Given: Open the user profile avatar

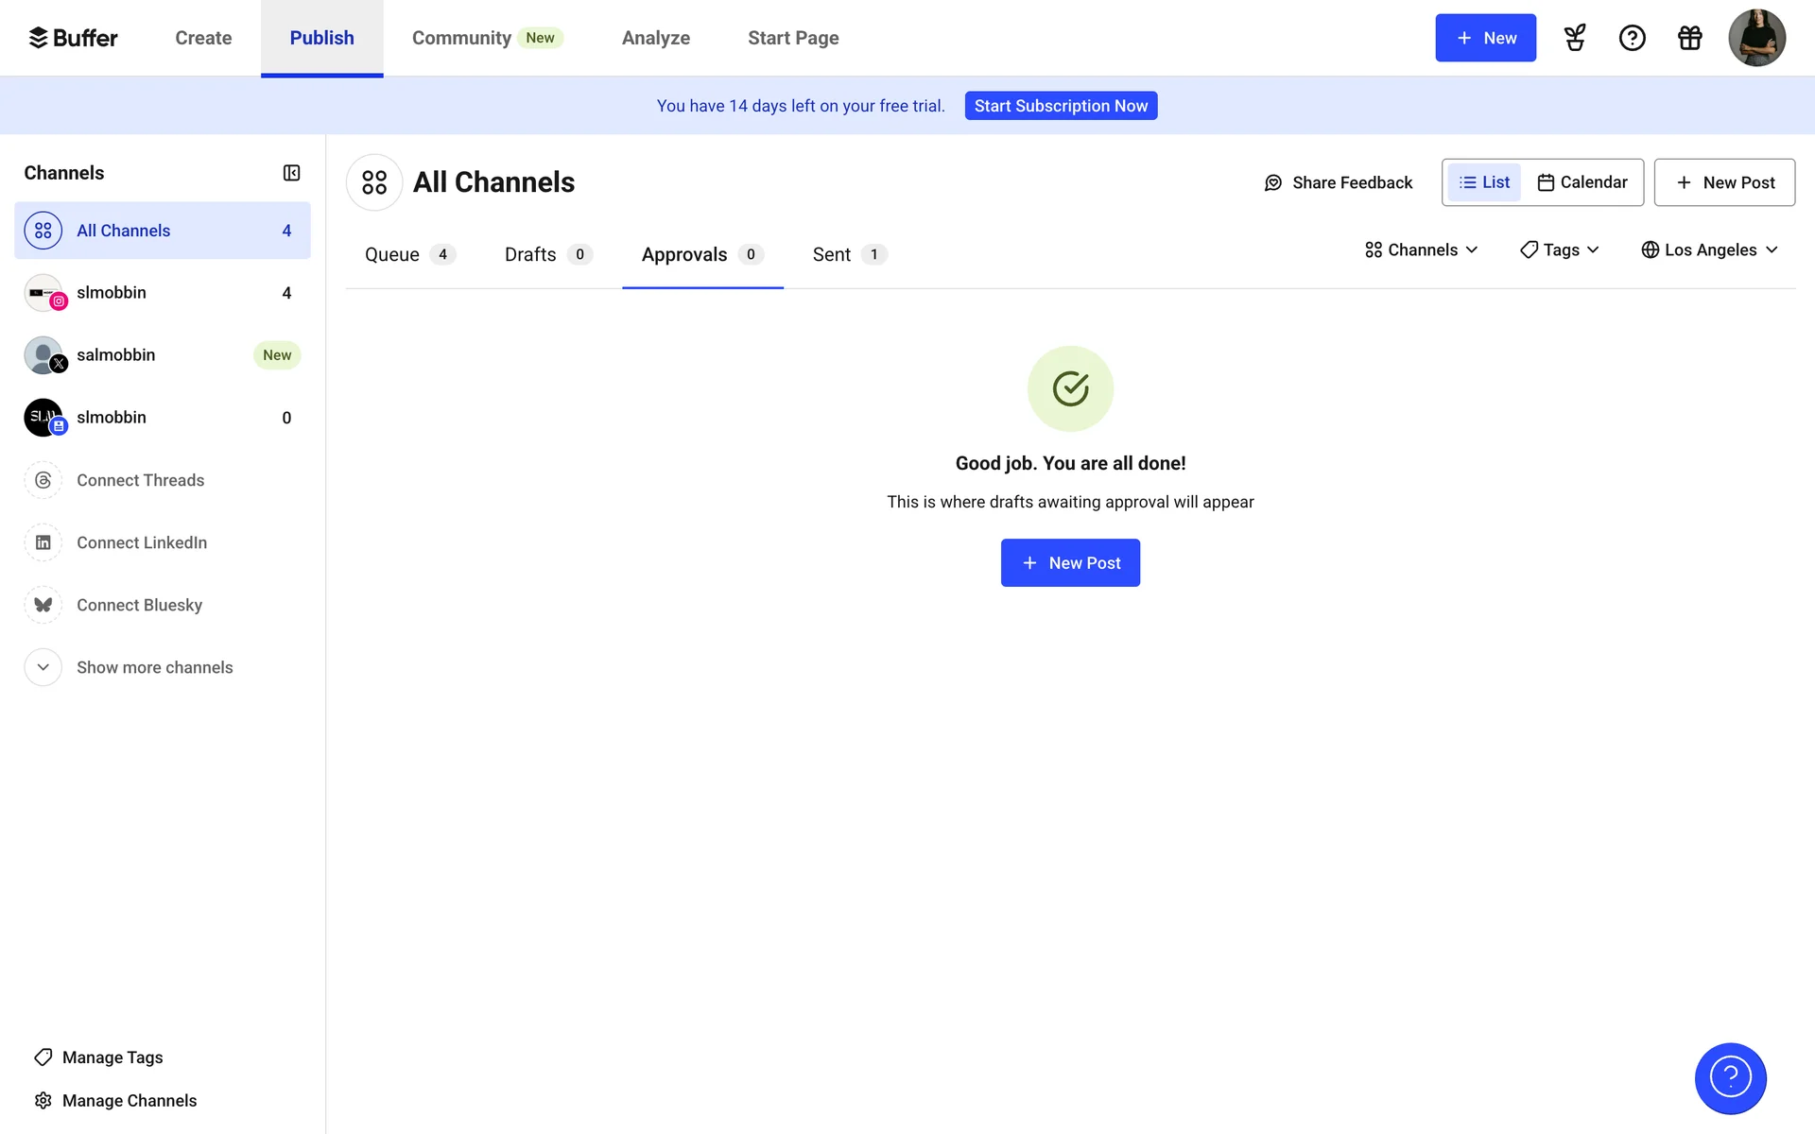Looking at the screenshot, I should pos(1756,38).
